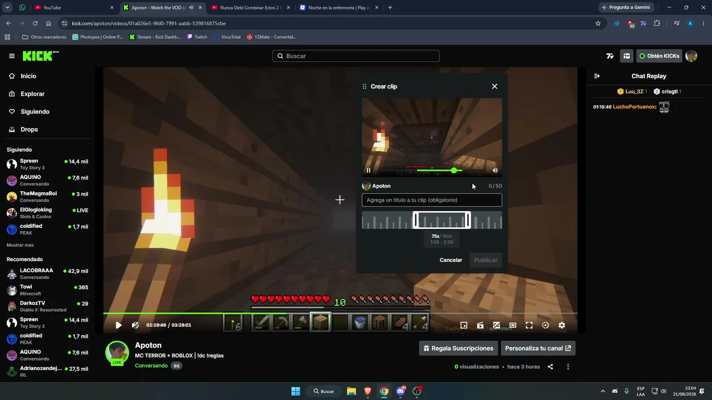Close the Crear clip dialog
The height and width of the screenshot is (400, 712).
(x=495, y=86)
